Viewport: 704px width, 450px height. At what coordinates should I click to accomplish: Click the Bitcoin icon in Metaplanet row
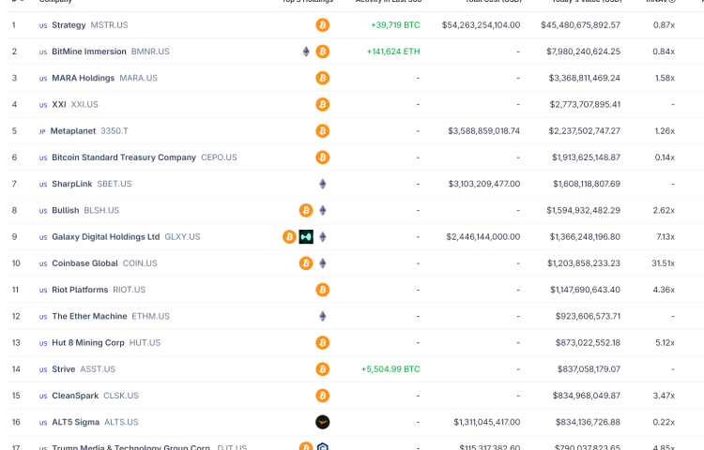click(x=323, y=131)
